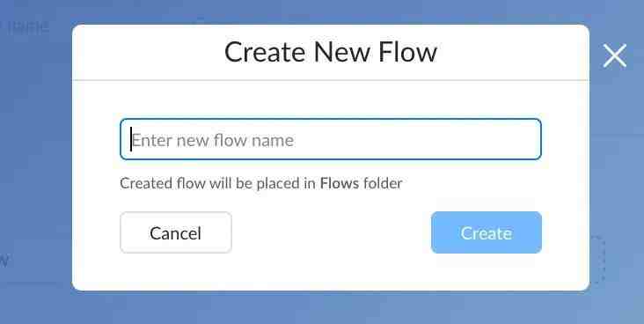The height and width of the screenshot is (324, 644).
Task: Click the faded text behind overlay at top-left
Action: [x=25, y=27]
